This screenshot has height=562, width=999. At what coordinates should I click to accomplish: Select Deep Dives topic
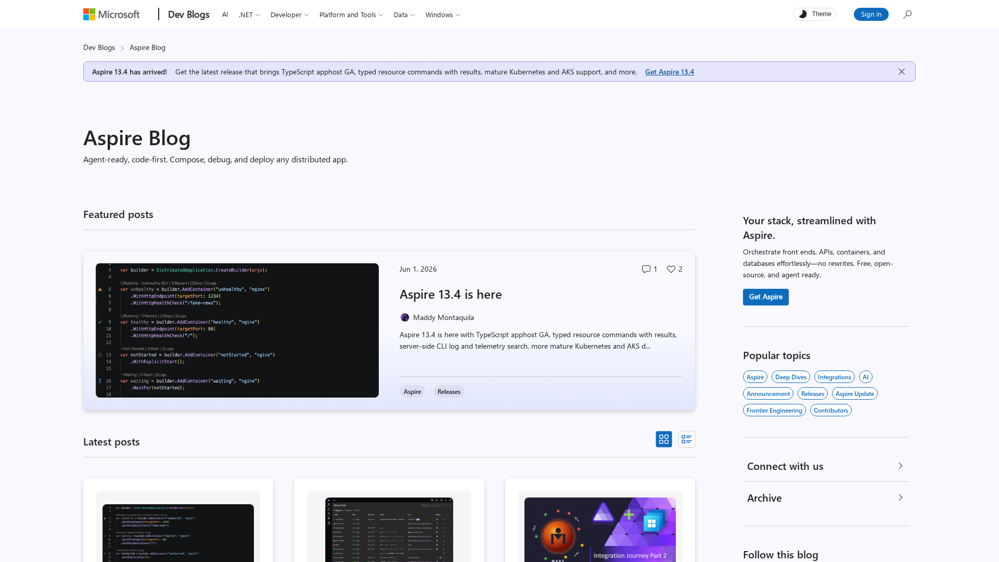[790, 377]
